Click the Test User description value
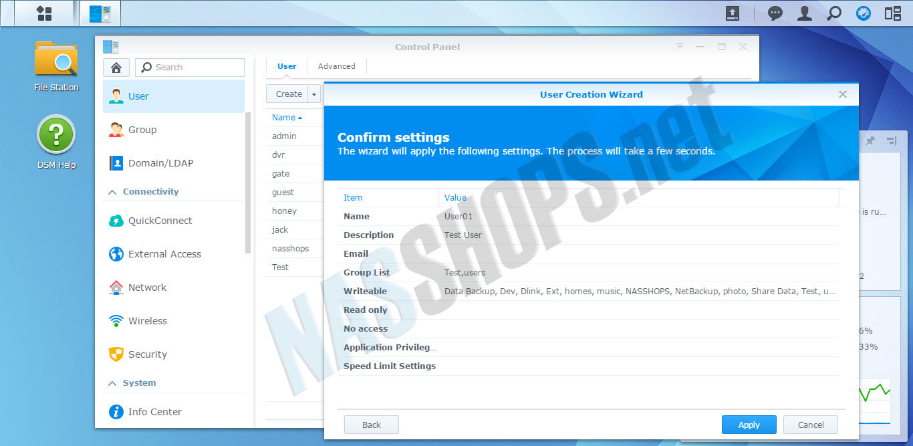The width and height of the screenshot is (913, 446). (x=463, y=235)
